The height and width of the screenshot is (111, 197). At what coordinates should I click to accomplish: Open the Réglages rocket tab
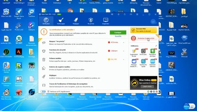(x=76, y=21)
